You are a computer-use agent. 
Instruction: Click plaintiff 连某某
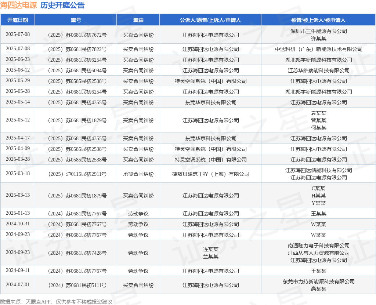pyautogui.click(x=210, y=249)
